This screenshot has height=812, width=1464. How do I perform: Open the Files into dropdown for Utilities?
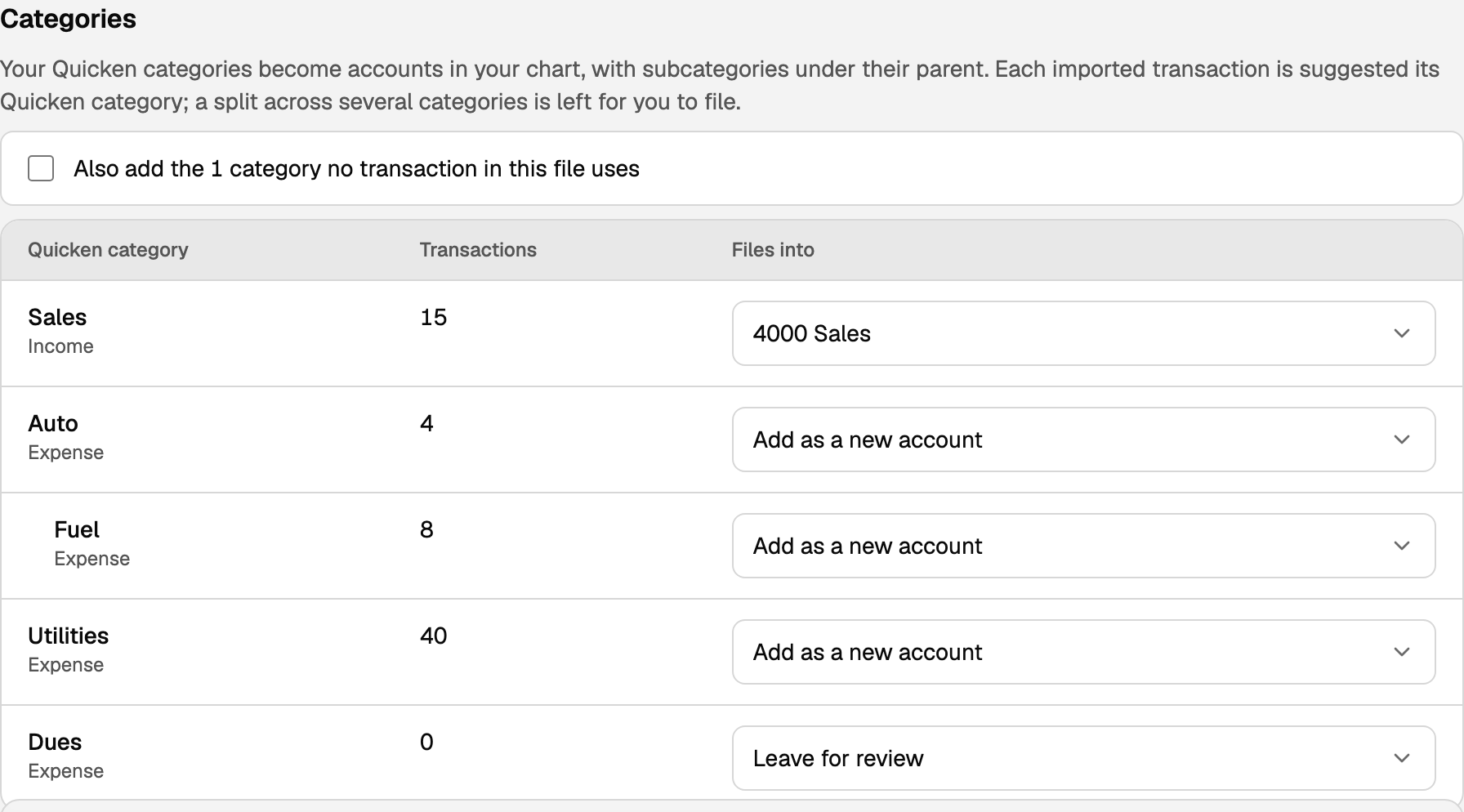[1083, 652]
